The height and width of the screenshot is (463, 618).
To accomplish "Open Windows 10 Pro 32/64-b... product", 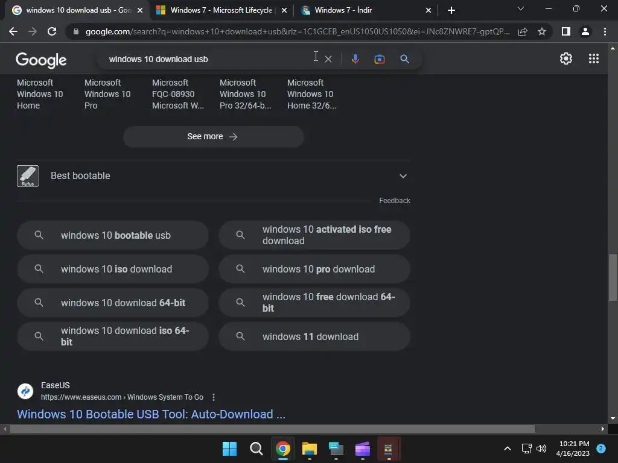I will click(245, 94).
